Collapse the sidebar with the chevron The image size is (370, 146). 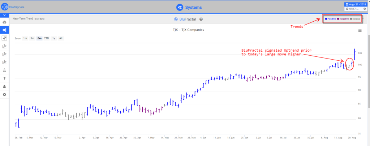point(4,15)
